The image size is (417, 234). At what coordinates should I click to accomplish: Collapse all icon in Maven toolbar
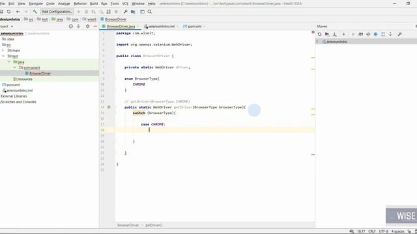click(390, 34)
